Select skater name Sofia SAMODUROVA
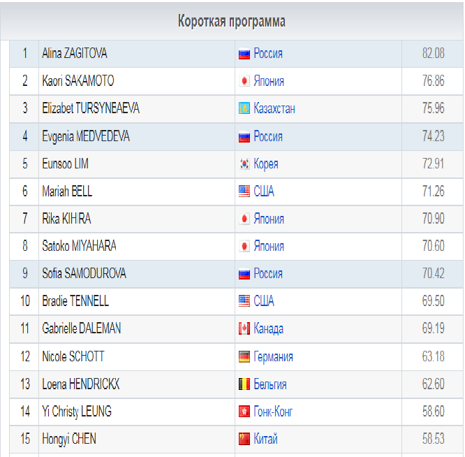Viewport: 465px width, 457px height. coord(84,273)
